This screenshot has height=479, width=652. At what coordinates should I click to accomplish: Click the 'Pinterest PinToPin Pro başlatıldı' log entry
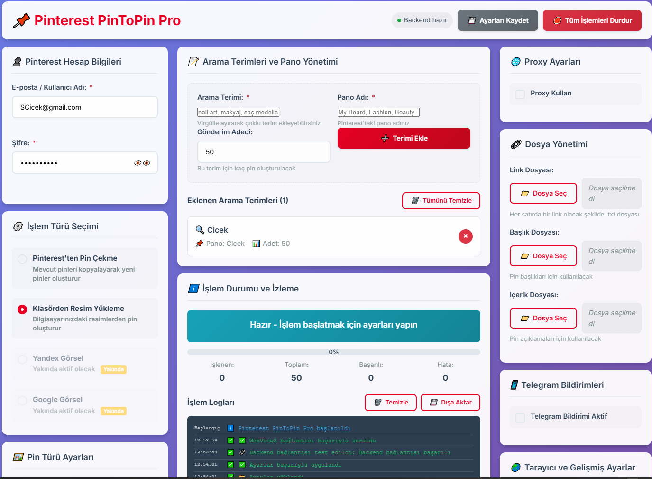[x=294, y=428]
